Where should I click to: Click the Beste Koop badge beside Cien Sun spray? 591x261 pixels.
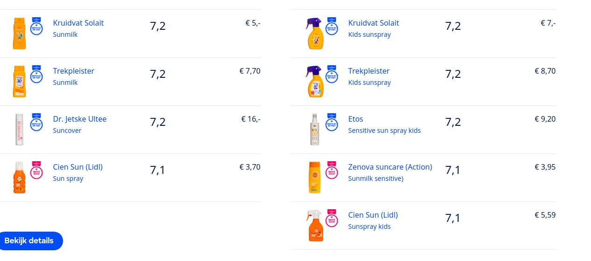36,171
